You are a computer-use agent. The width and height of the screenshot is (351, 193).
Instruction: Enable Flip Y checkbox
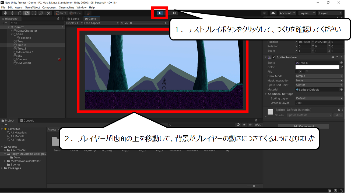pyautogui.click(x=304, y=72)
